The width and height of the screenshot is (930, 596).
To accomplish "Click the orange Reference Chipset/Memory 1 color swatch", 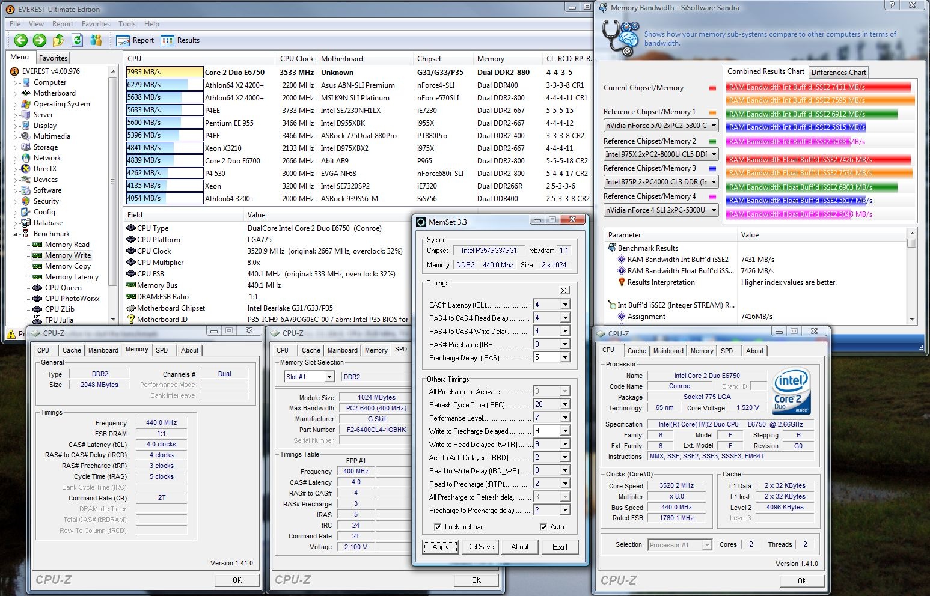I will [712, 112].
